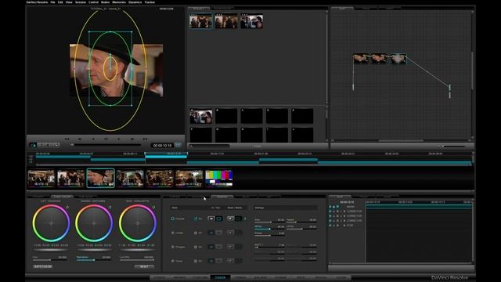This screenshot has height=282, width=501.
Task: Click the viewer timecode field
Action: pyautogui.click(x=162, y=146)
